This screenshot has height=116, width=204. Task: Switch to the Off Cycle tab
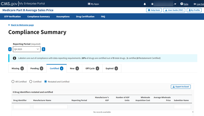(92, 68)
